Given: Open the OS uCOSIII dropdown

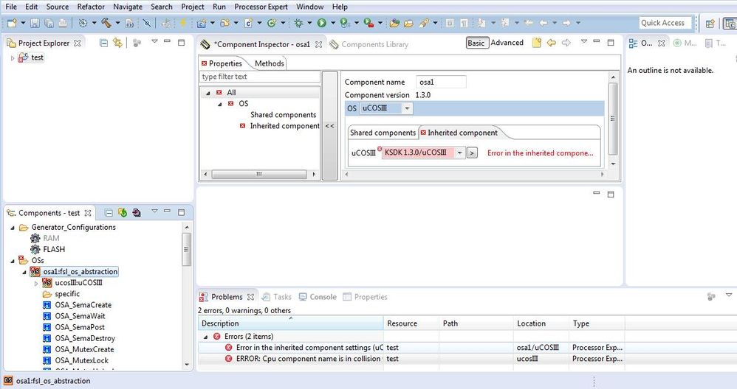Looking at the screenshot, I should tap(407, 108).
